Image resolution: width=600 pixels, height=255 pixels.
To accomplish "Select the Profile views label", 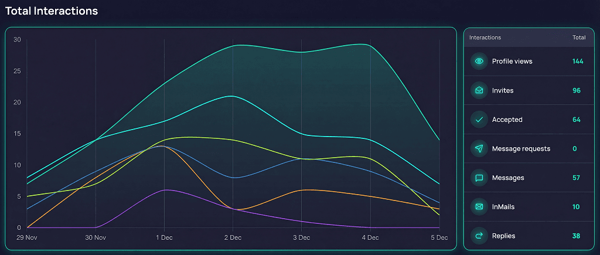I will click(x=512, y=62).
